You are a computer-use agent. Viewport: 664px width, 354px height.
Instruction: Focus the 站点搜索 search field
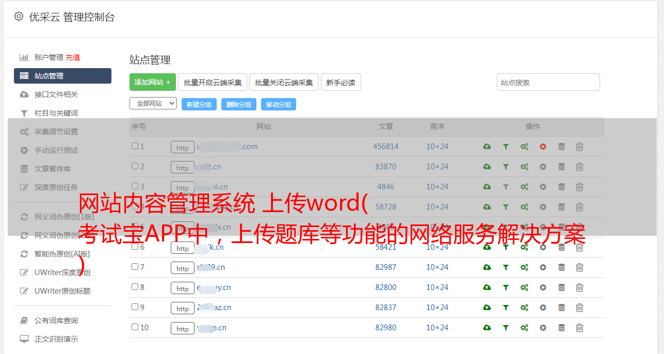(548, 82)
